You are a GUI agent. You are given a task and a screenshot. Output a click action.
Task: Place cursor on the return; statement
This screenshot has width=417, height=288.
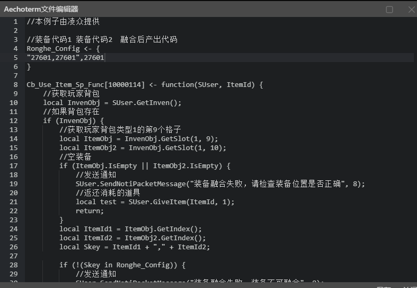(x=90, y=211)
